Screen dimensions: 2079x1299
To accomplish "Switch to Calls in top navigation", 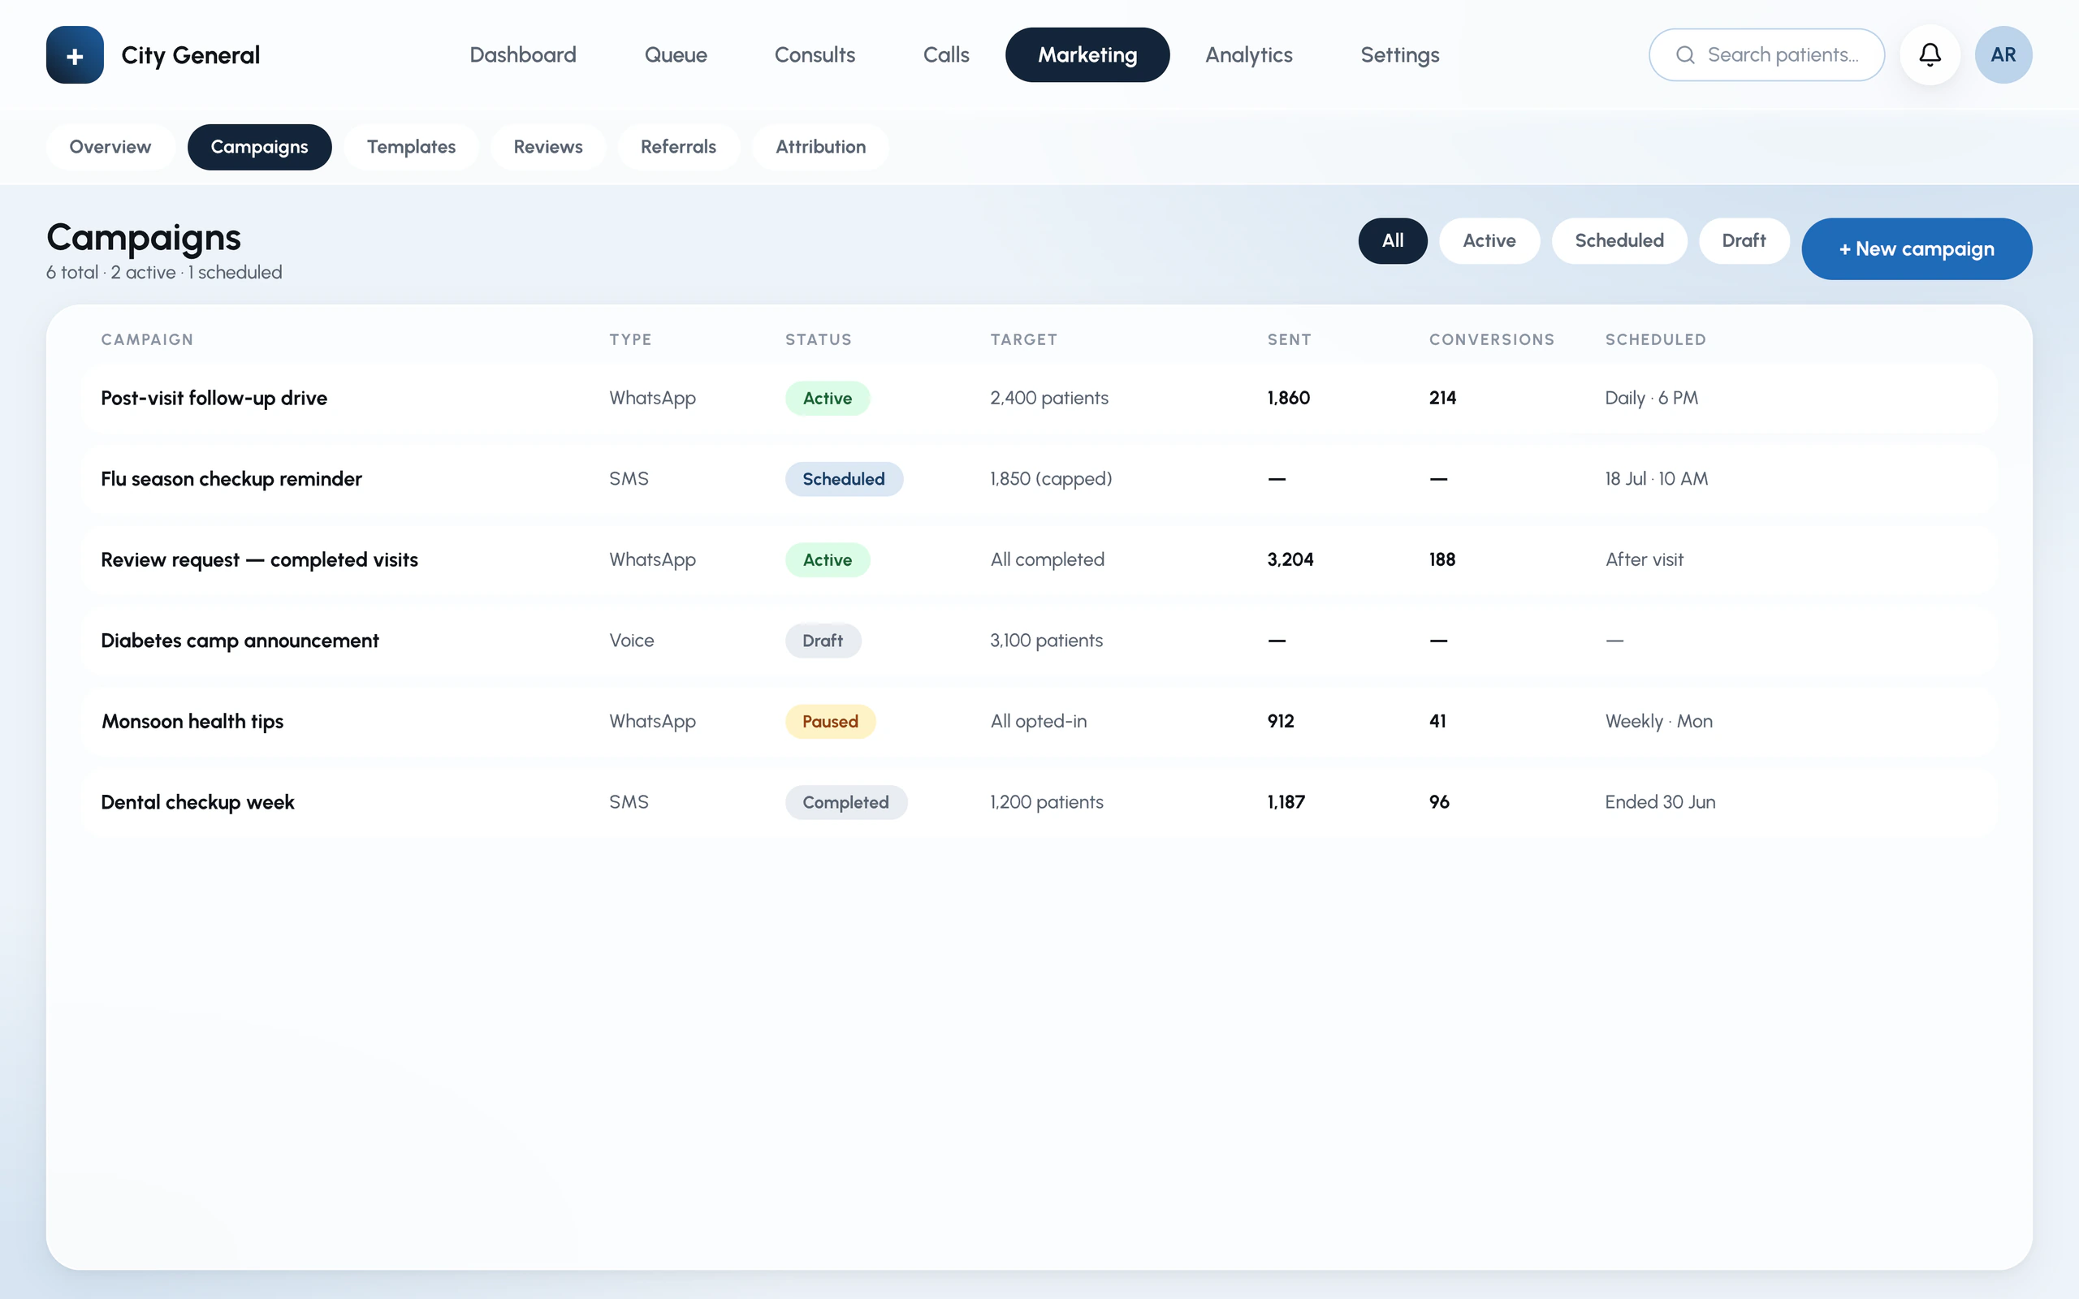I will coord(946,55).
